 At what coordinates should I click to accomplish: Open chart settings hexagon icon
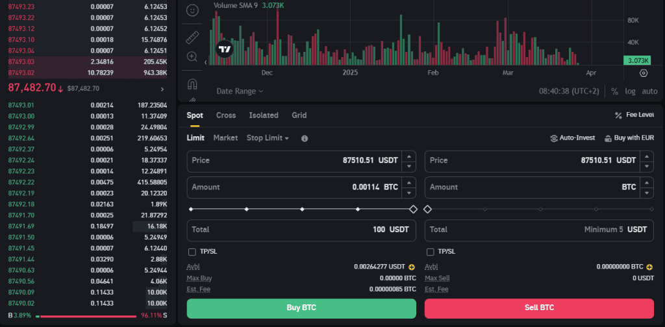click(644, 73)
